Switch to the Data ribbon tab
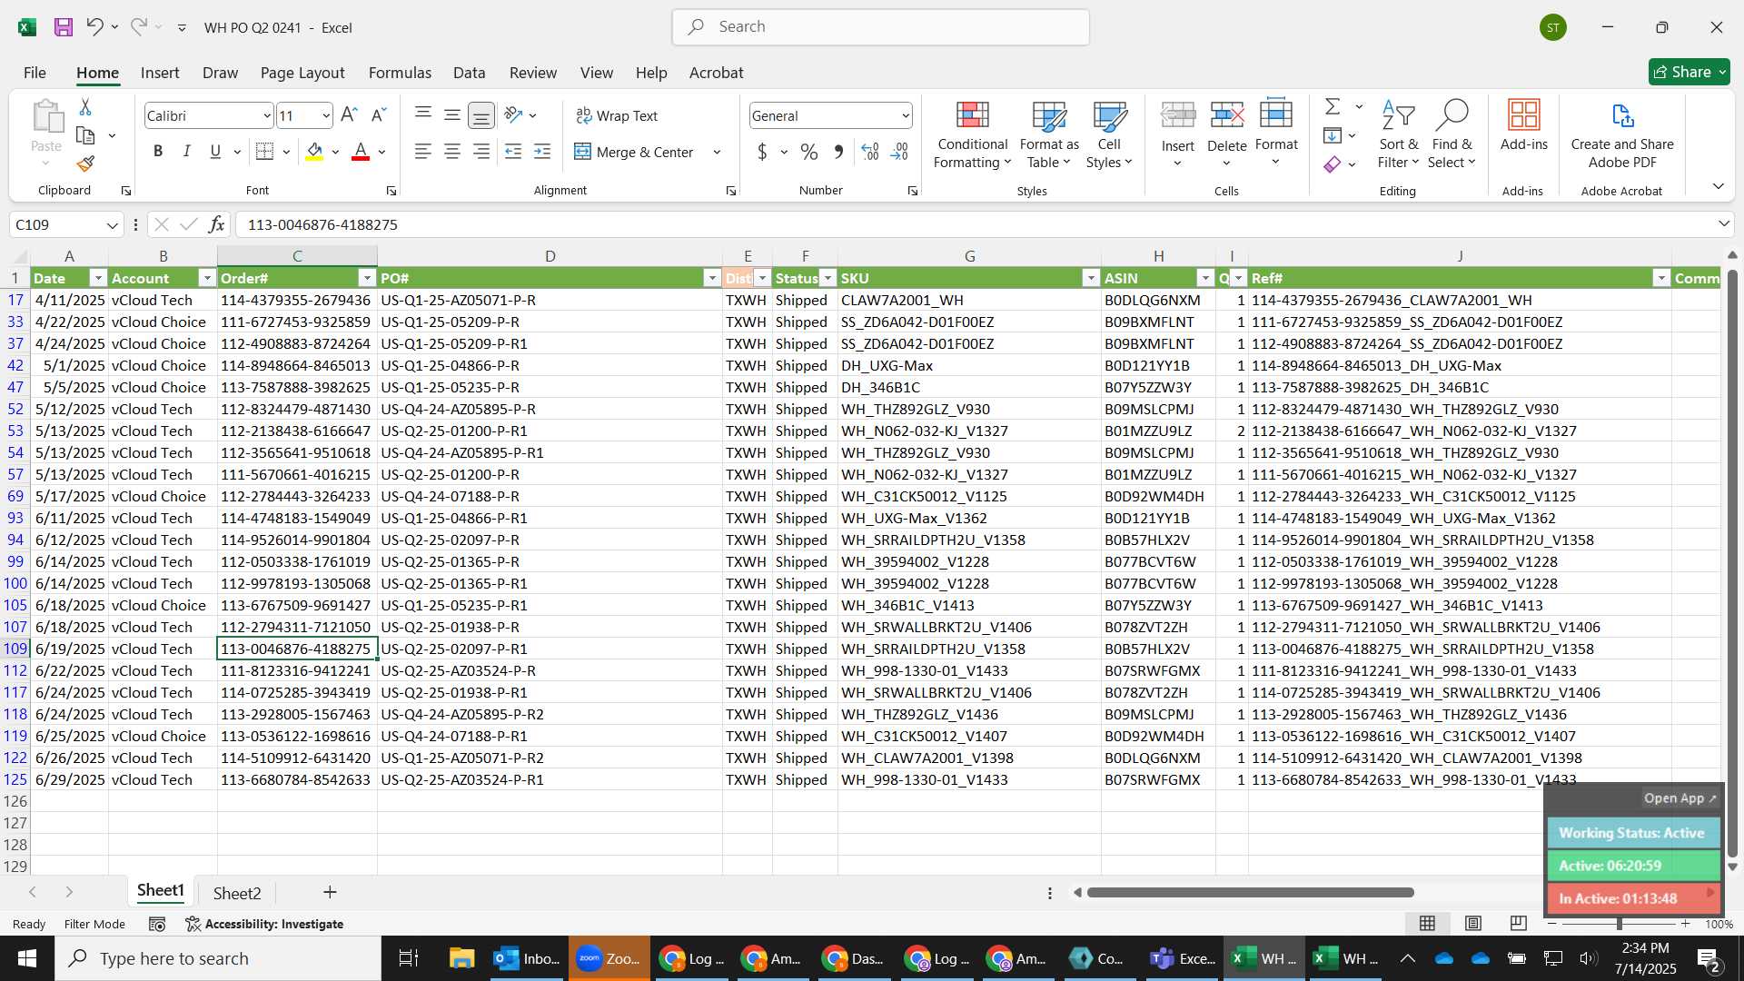Screen dimensions: 1744x981 click(x=469, y=73)
